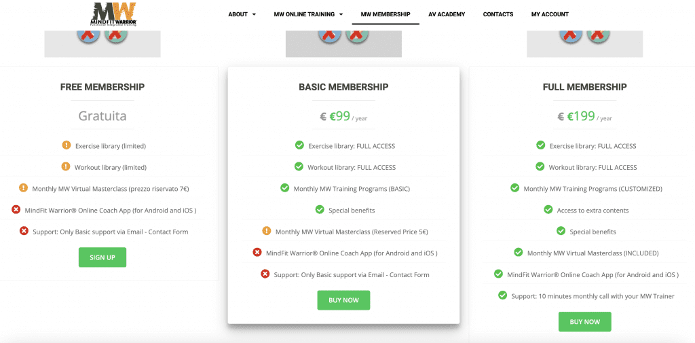Click green check beside Masterclass (INCLUDED)
Screen dimensions: 695x343
coord(518,252)
